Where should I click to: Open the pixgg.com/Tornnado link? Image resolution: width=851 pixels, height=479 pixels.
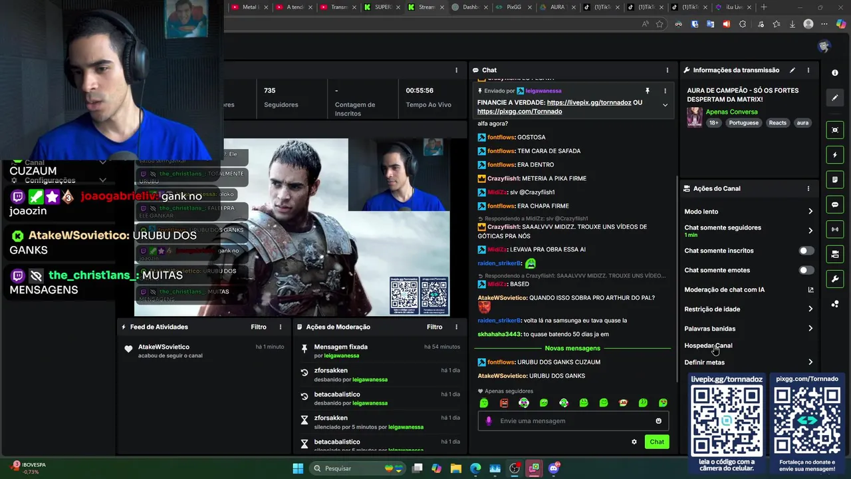tap(519, 111)
